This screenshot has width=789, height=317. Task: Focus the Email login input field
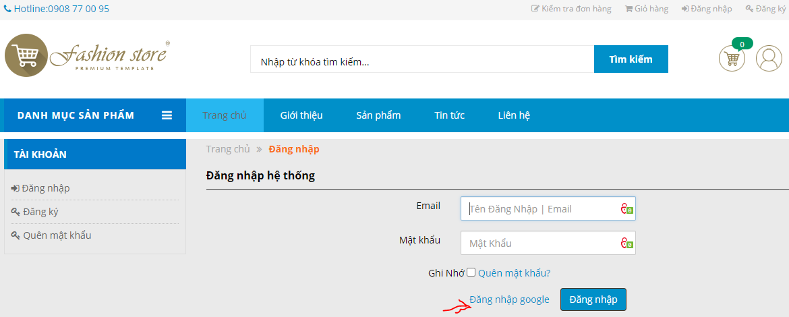click(548, 208)
